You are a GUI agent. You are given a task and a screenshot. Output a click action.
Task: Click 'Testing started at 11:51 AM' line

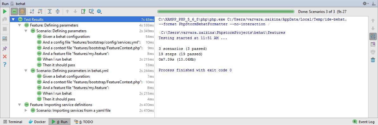point(192,38)
